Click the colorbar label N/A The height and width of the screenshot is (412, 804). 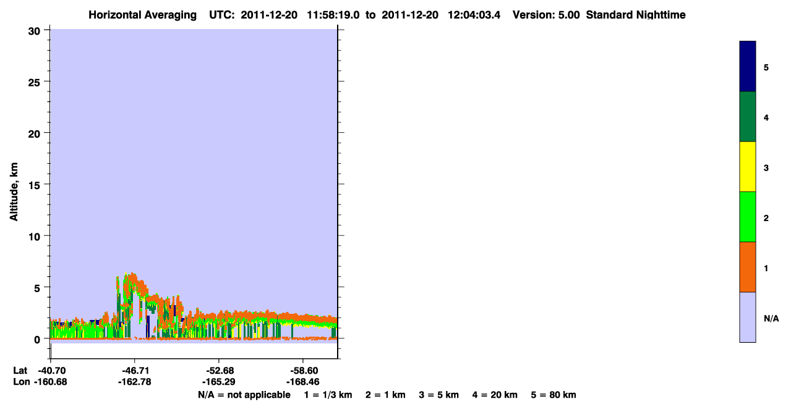[771, 318]
